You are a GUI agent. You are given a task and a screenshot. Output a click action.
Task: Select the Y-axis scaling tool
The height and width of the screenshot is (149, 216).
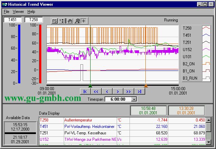pyautogui.click(x=61, y=21)
